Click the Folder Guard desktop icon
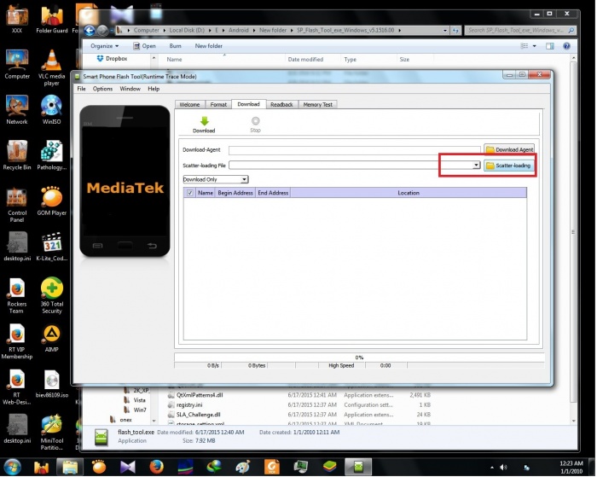Viewport: 597px width, 477px height. 52,18
